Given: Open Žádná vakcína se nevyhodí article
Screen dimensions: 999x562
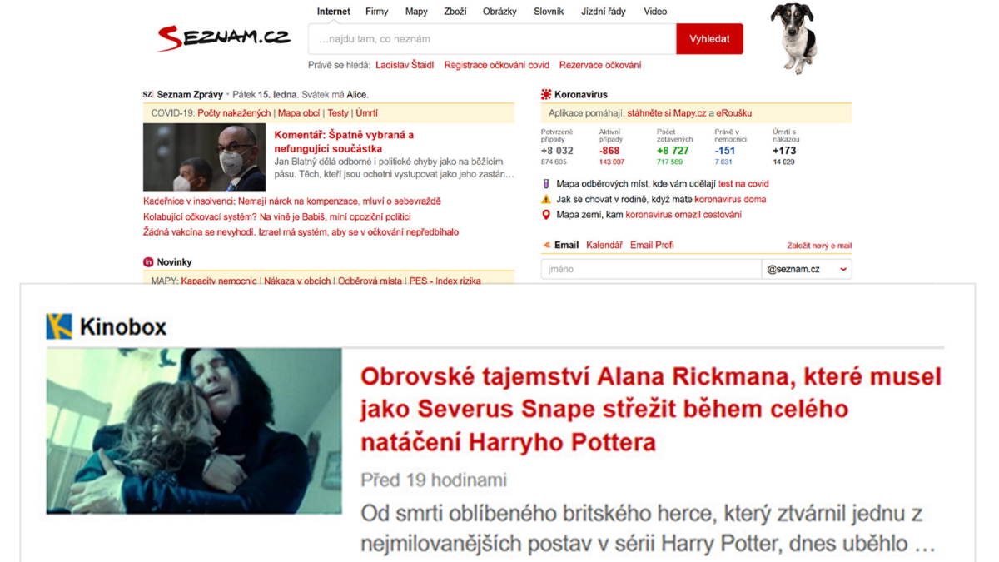Looking at the screenshot, I should click(x=301, y=232).
